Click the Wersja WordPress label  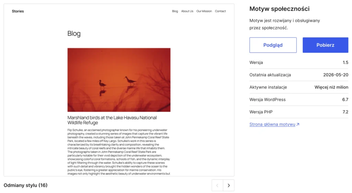tap(267, 99)
